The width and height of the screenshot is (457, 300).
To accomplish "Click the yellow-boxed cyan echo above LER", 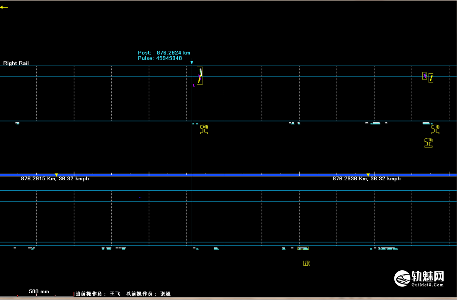I will pyautogui.click(x=303, y=248).
